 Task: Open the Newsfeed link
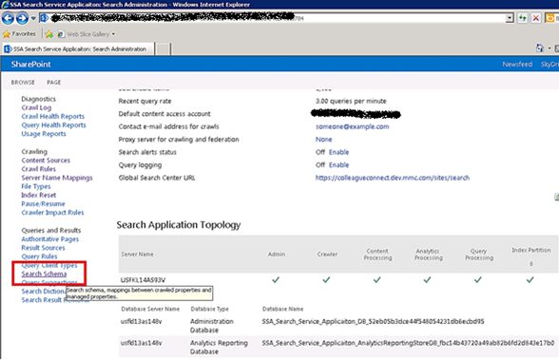(x=517, y=64)
